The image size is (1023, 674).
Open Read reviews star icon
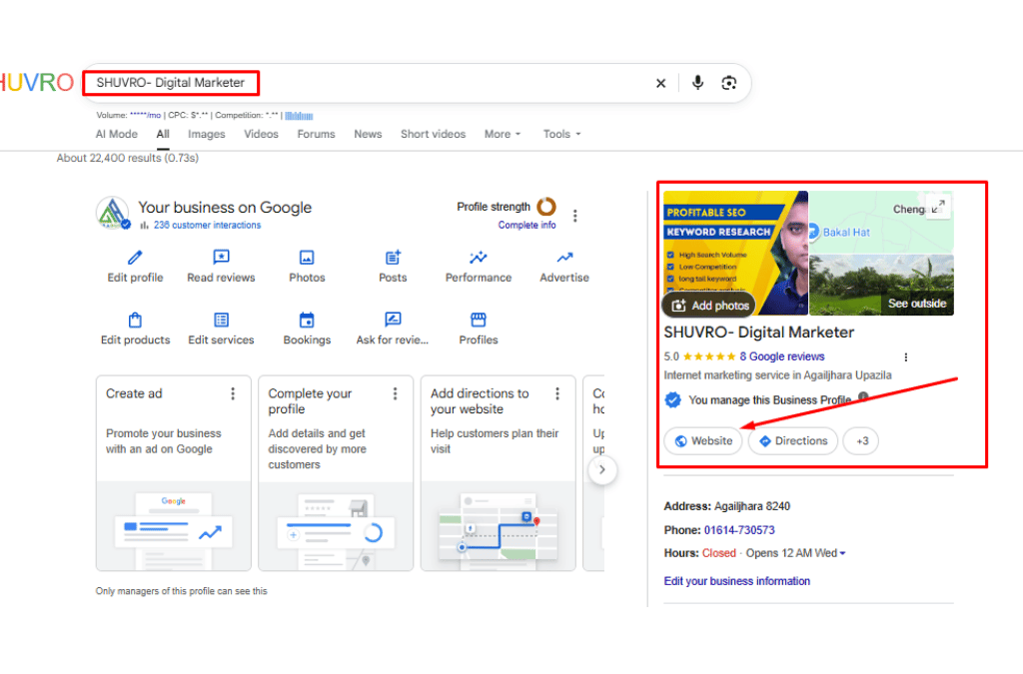click(x=221, y=257)
